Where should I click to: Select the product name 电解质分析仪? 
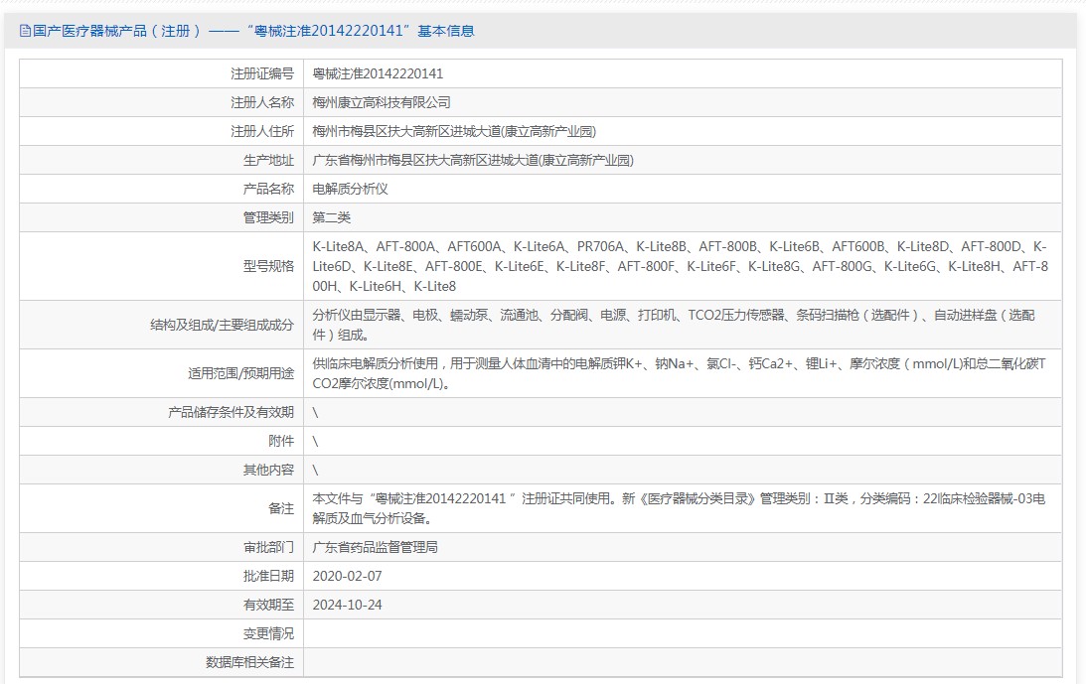(351, 189)
